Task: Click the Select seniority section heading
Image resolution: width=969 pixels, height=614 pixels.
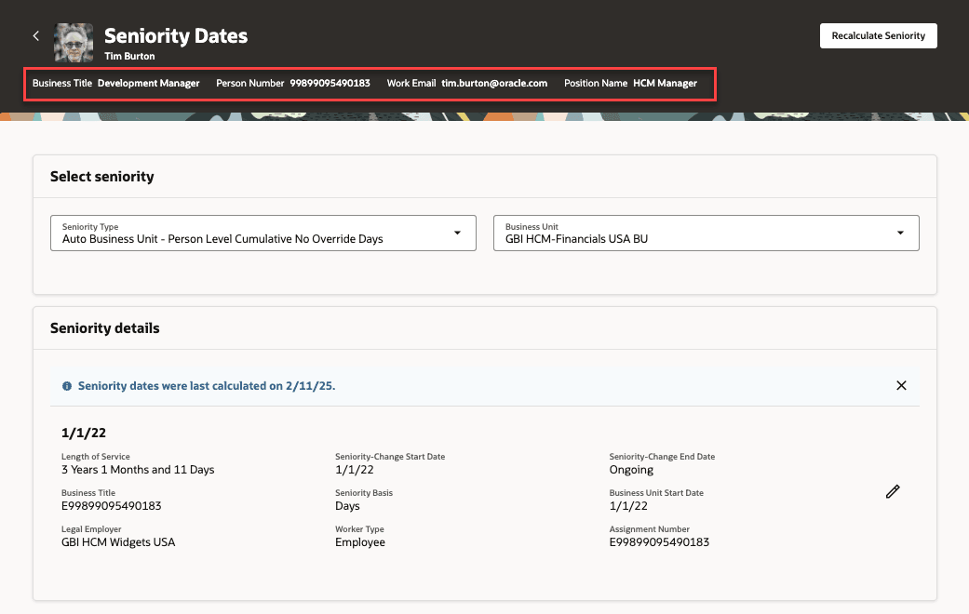Action: point(102,177)
